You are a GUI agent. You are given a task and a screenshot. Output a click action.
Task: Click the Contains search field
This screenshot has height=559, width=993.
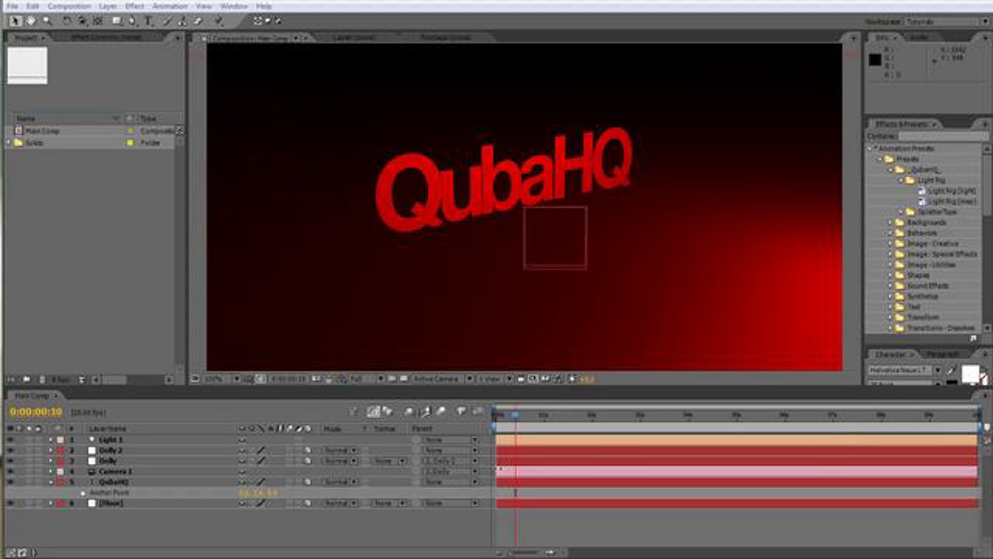coord(943,136)
